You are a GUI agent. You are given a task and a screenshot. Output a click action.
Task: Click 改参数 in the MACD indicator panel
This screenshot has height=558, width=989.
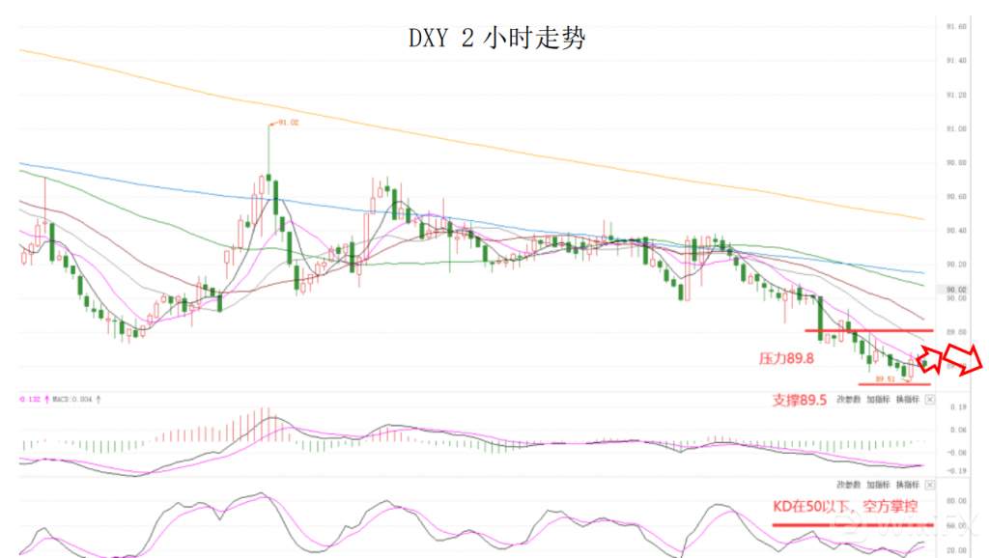point(848,400)
